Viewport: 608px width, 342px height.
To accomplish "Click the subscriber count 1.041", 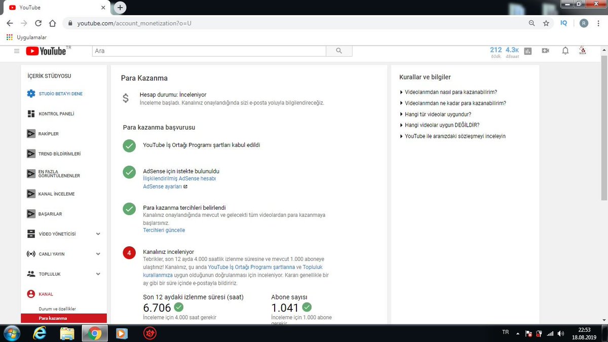I will tap(285, 308).
